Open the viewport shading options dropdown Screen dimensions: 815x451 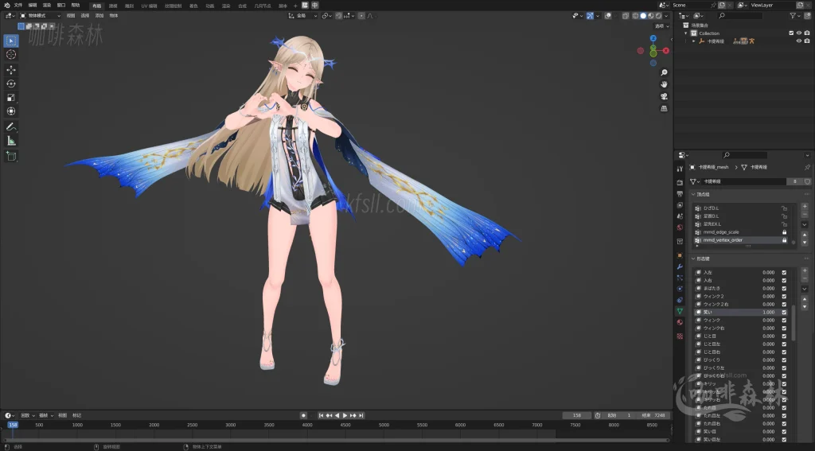(666, 16)
